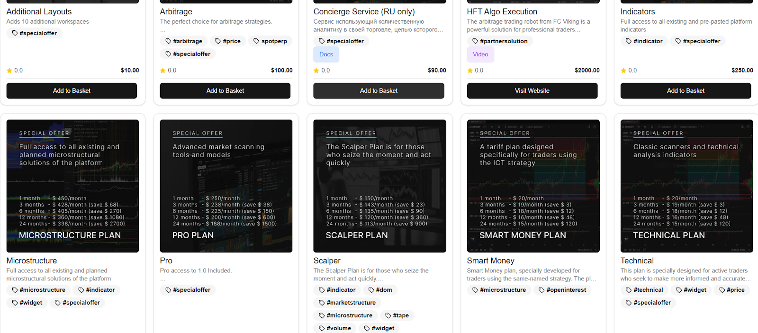Select #partnersolution tag on HFT Algo card
The height and width of the screenshot is (333, 758).
pyautogui.click(x=500, y=41)
